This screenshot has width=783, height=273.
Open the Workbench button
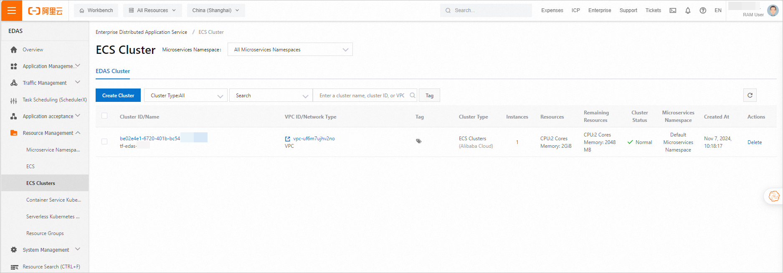96,10
